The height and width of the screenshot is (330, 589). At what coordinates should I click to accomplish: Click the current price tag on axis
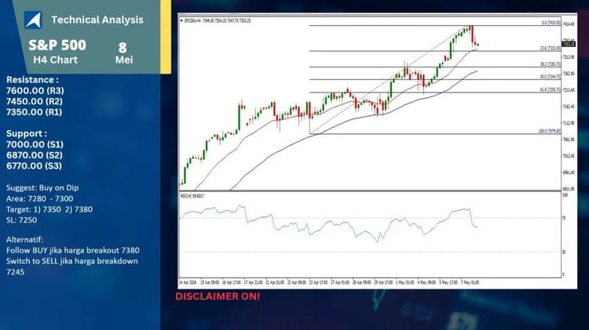tap(569, 44)
